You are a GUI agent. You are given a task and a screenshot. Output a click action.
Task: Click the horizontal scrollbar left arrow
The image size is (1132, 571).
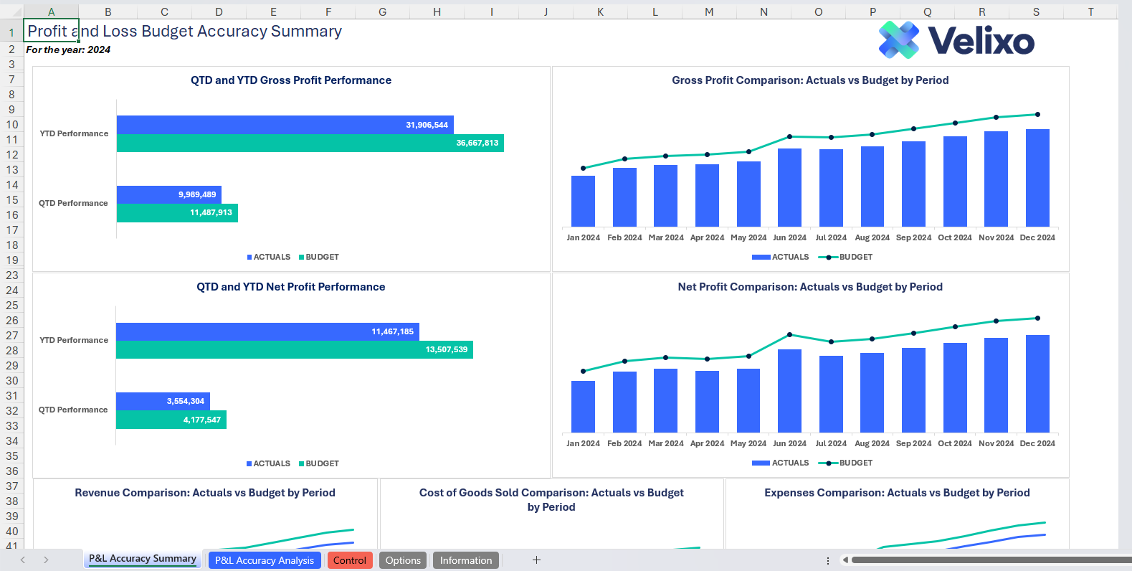[845, 560]
